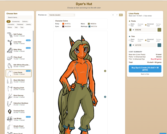Choose the Linen Vest item

18,42
